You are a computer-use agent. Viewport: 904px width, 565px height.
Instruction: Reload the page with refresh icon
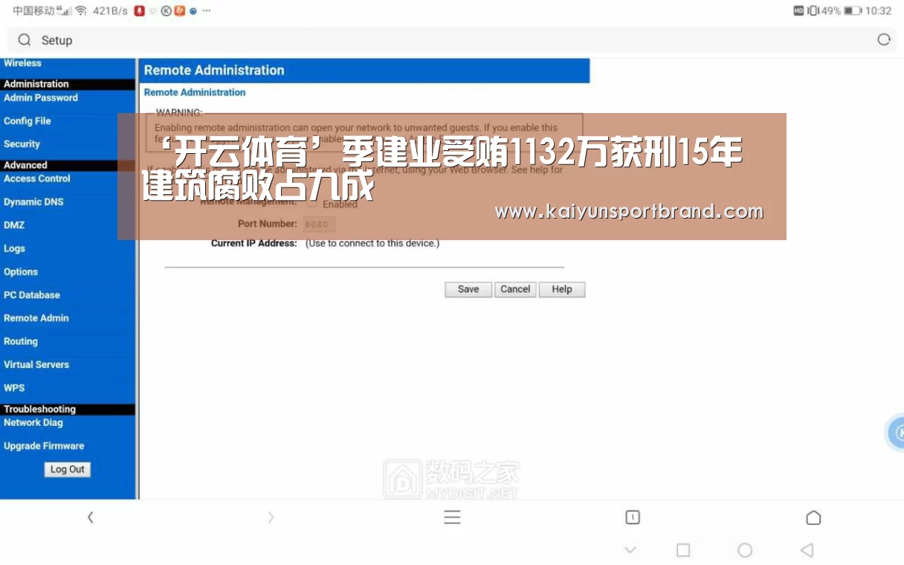click(x=884, y=40)
